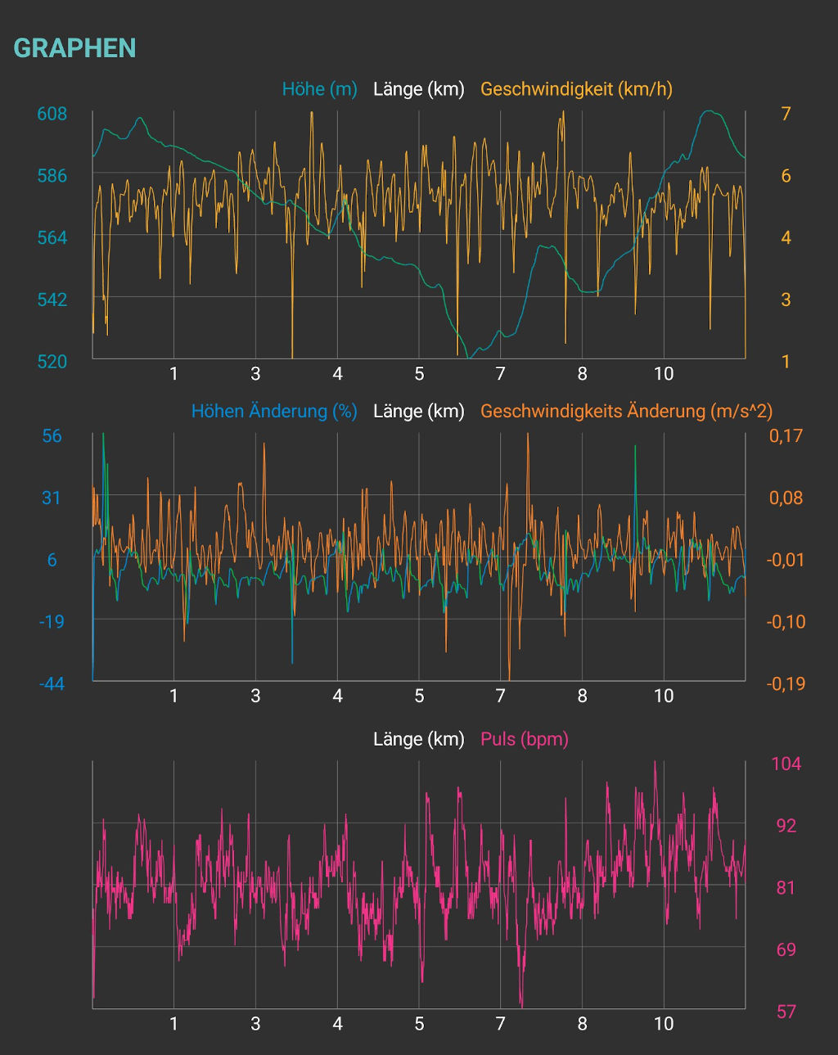Select kilometer 1 tick below Höhen Änderung chart
838x1055 pixels.
coord(173,696)
